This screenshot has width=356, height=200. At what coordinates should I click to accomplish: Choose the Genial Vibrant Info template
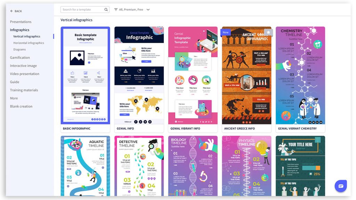coord(193,75)
